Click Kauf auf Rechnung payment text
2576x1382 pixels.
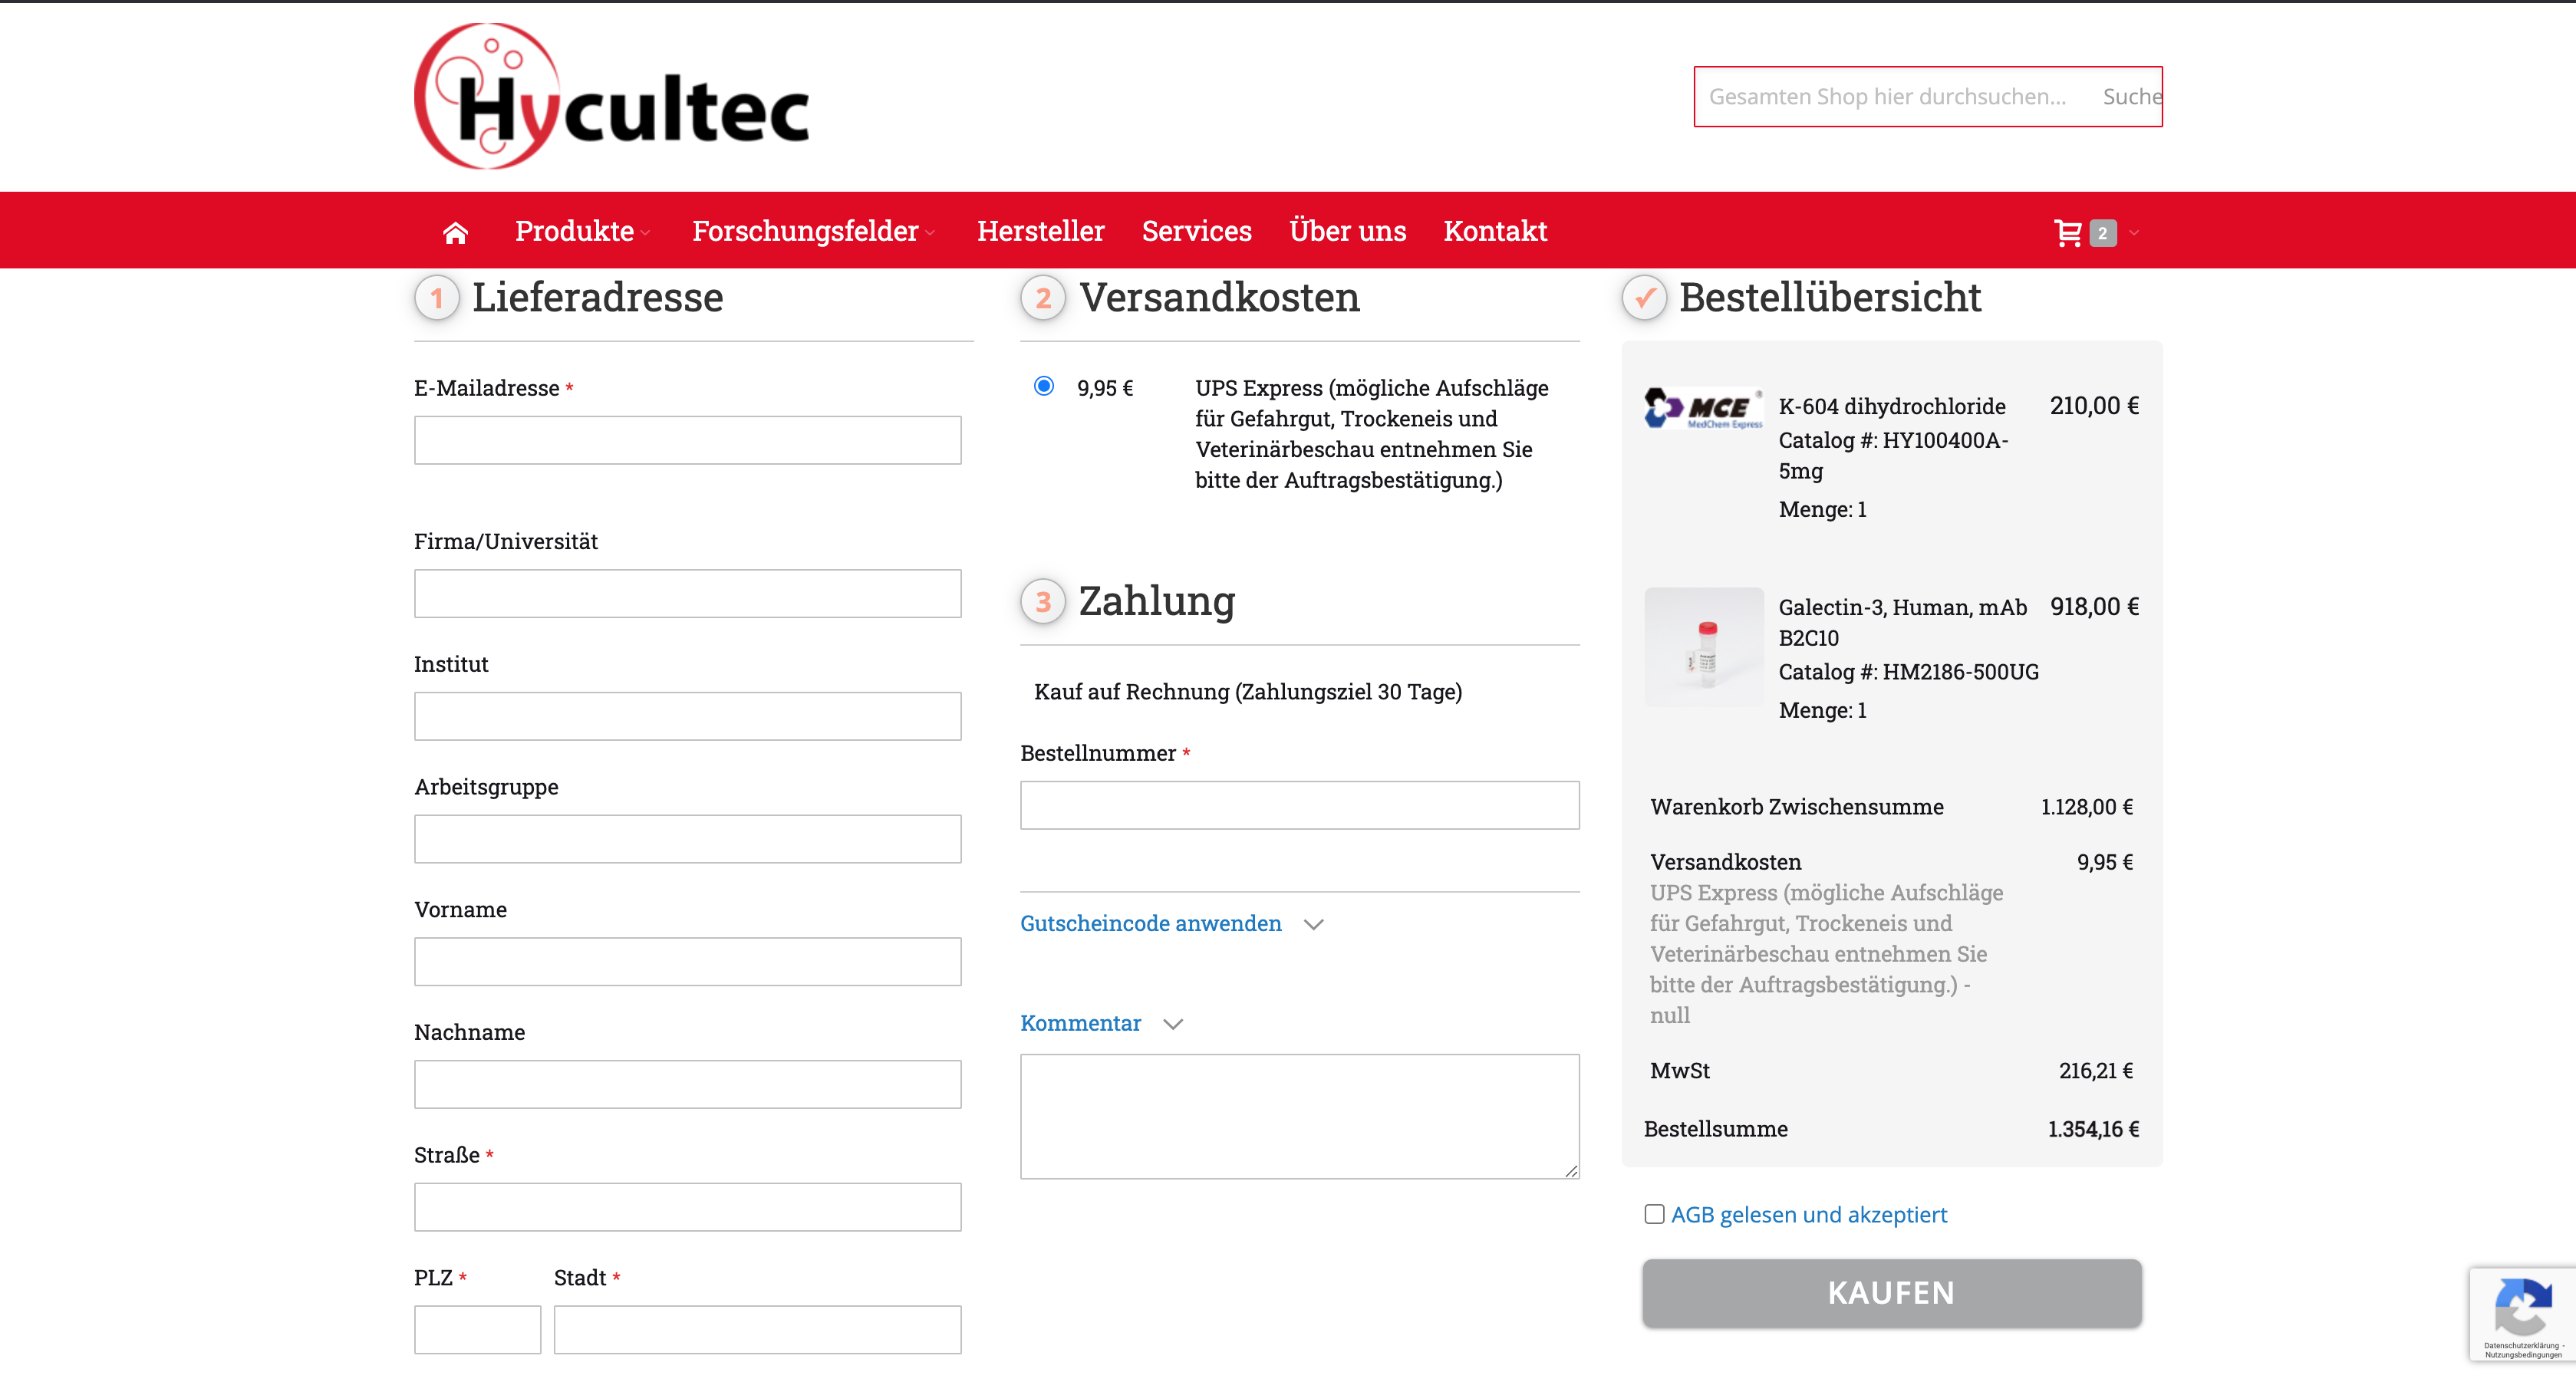coord(1247,692)
